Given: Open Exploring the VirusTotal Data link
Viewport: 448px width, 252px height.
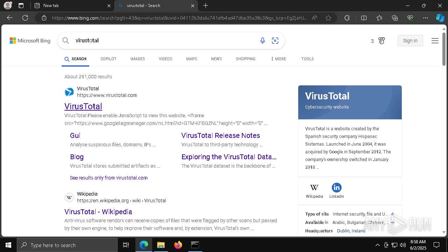Looking at the screenshot, I should (x=229, y=157).
